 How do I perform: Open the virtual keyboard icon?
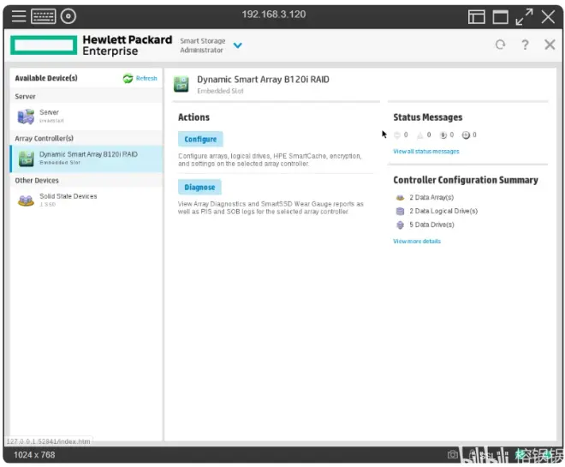(x=44, y=16)
